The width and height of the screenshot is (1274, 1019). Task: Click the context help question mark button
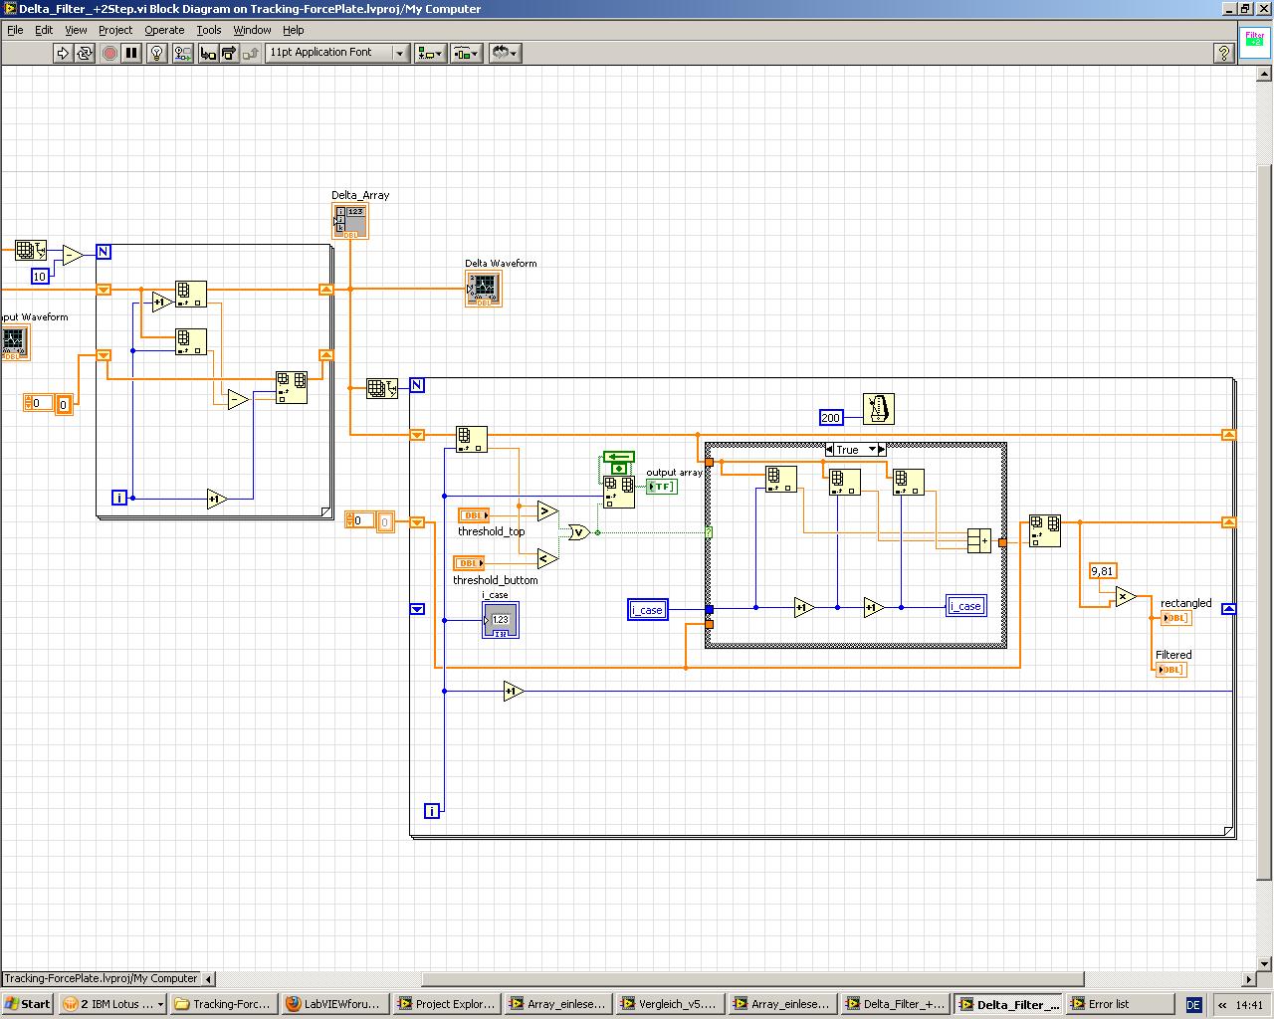[1224, 53]
